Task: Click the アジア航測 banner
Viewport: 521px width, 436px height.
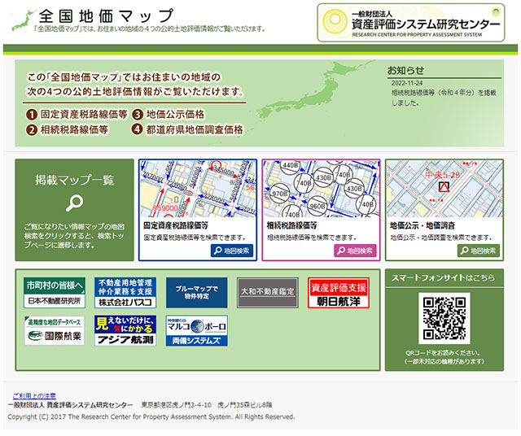Action: [125, 331]
